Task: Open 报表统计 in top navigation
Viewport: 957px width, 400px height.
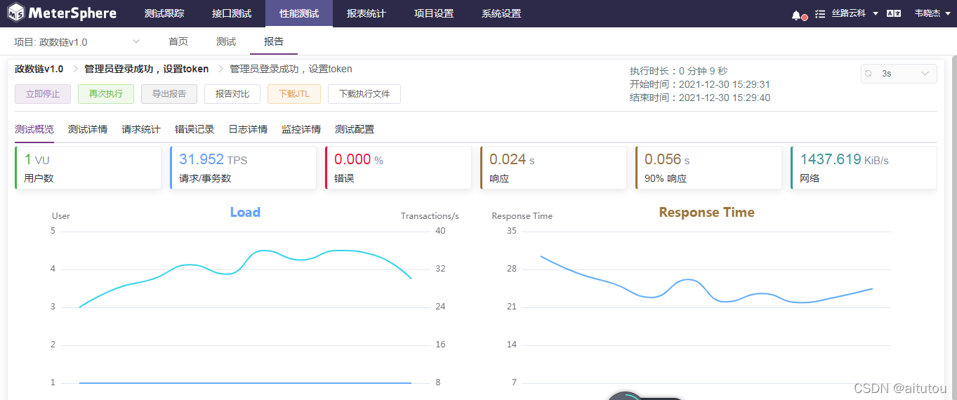Action: click(x=367, y=13)
